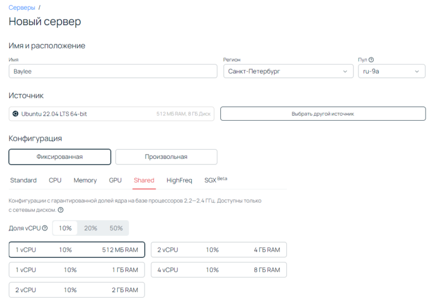Expand the Пул dropdown ru-9a

coord(391,71)
